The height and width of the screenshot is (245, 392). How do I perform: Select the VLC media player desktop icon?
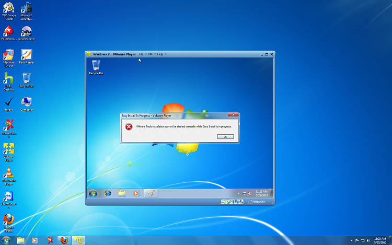coord(9,176)
